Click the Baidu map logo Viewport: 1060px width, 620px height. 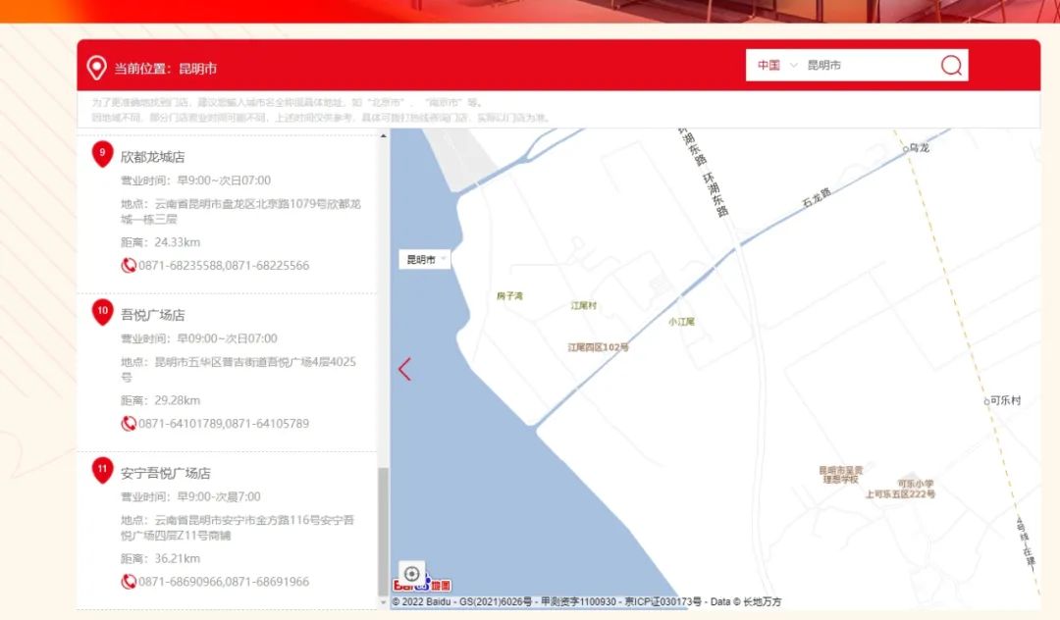coord(422,586)
